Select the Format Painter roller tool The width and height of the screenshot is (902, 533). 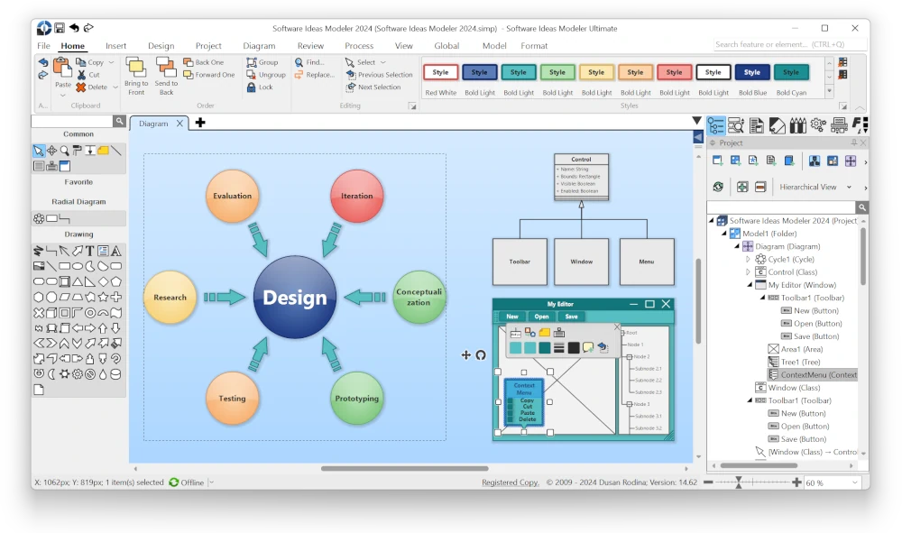[x=78, y=150]
